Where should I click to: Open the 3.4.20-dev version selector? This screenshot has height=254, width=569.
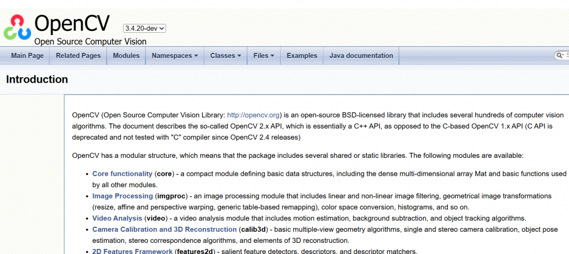point(144,28)
